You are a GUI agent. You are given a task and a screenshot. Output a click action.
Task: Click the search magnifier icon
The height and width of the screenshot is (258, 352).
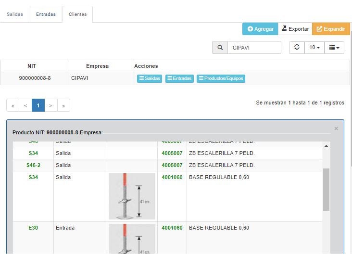pyautogui.click(x=220, y=48)
